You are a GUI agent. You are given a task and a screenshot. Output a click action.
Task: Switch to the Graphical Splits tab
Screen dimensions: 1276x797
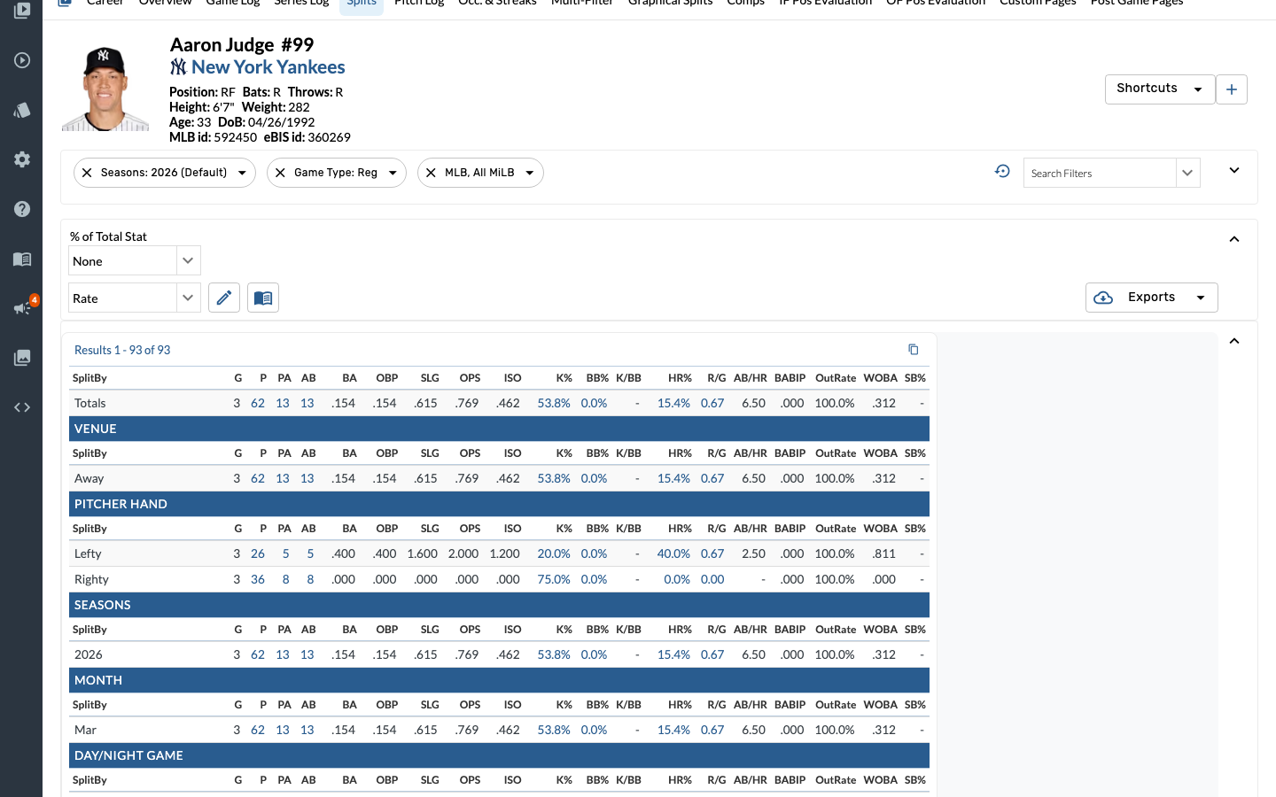click(x=671, y=3)
